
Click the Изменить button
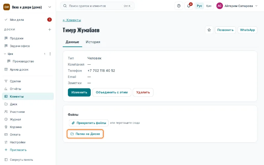click(79, 92)
